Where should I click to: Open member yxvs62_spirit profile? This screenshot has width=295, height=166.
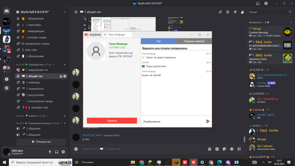coord(270,116)
